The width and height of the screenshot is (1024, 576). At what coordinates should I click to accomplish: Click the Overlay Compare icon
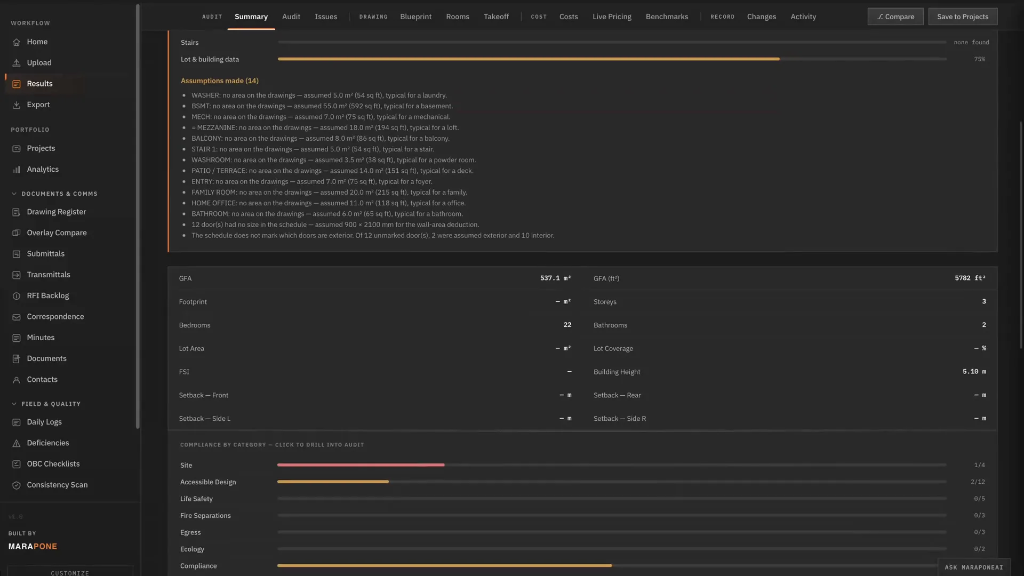point(17,233)
